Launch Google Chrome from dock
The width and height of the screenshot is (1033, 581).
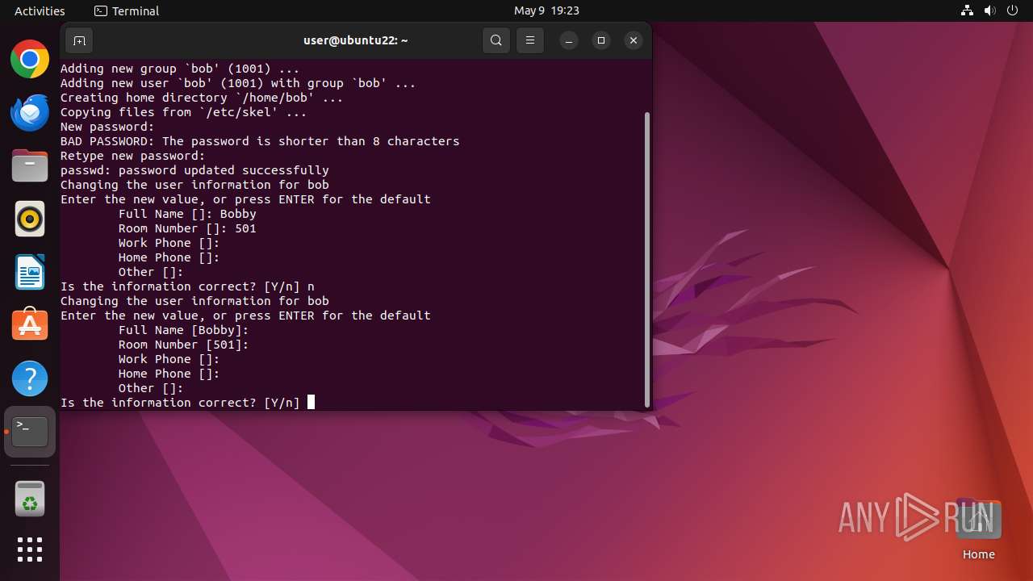30,59
